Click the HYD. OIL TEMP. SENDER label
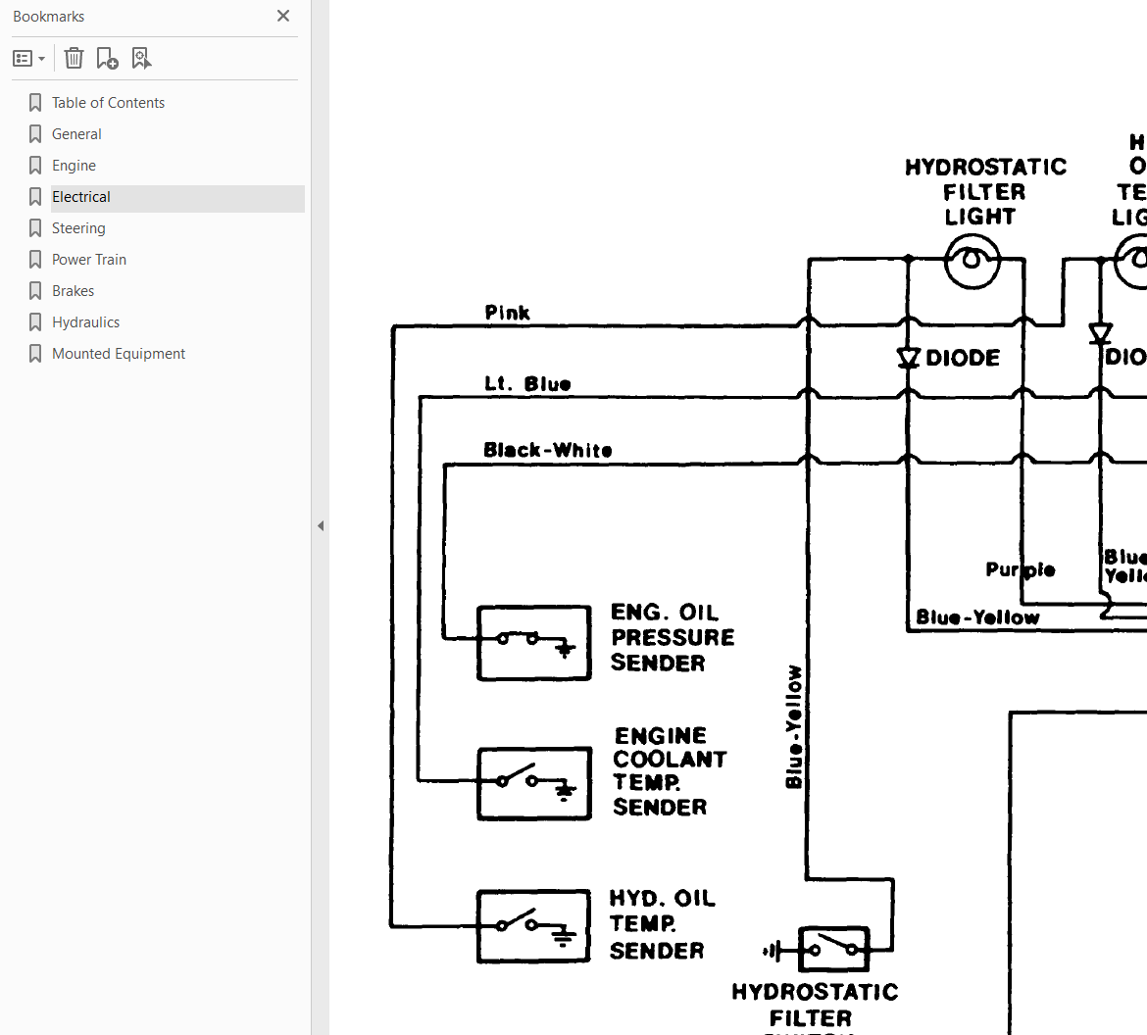Viewport: 1147px width, 1035px height. 662,924
